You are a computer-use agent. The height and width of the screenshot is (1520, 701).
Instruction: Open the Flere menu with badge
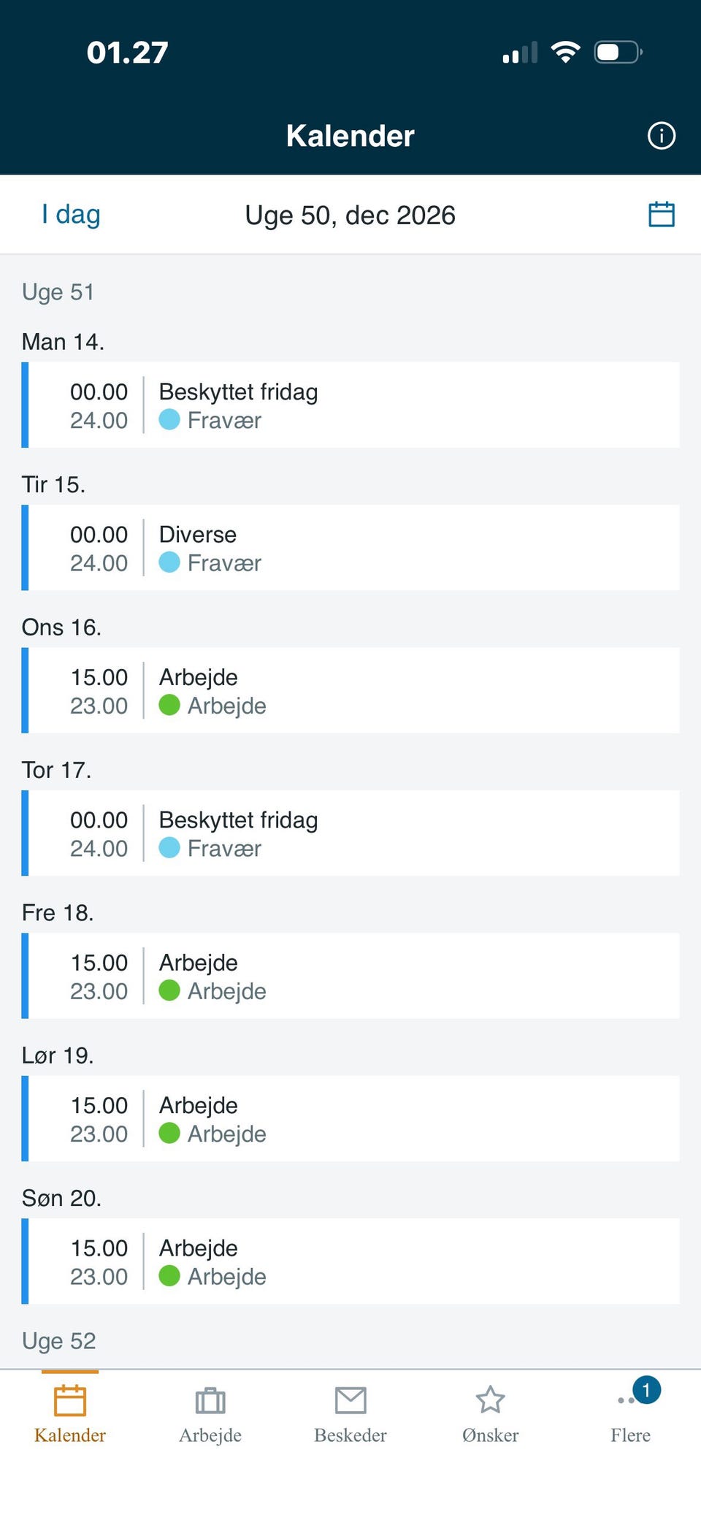631,1414
